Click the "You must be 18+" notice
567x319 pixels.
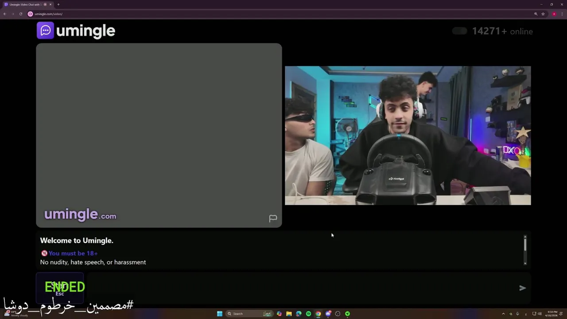[x=70, y=253]
